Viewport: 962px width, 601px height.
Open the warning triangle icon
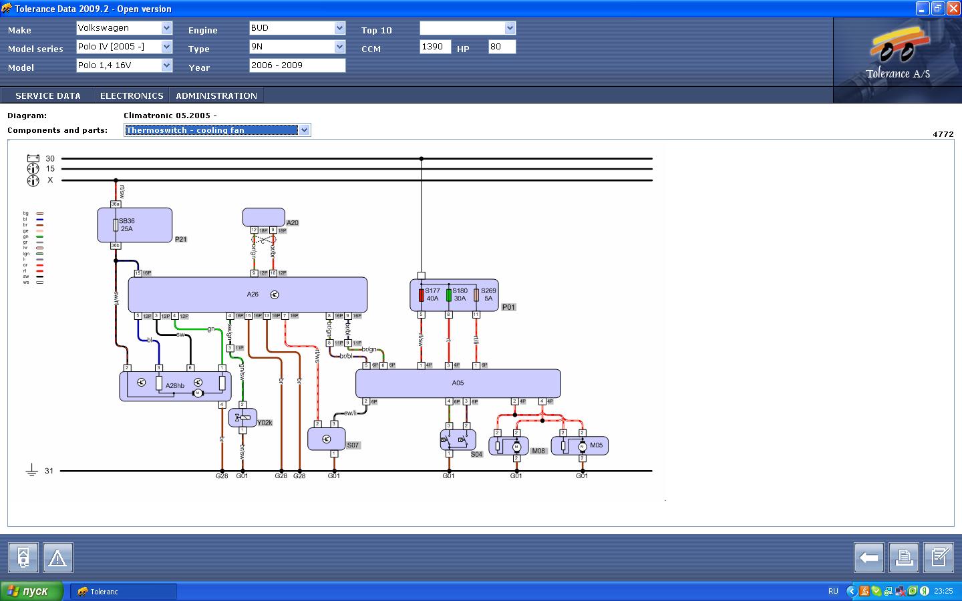tap(58, 557)
